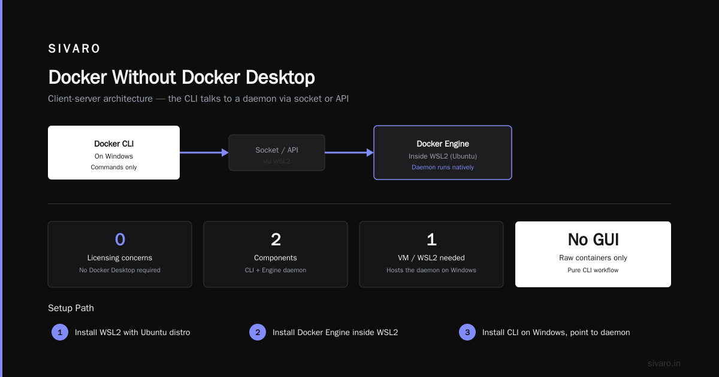Open the sivaro.in footer link
The width and height of the screenshot is (719, 377).
(664, 363)
